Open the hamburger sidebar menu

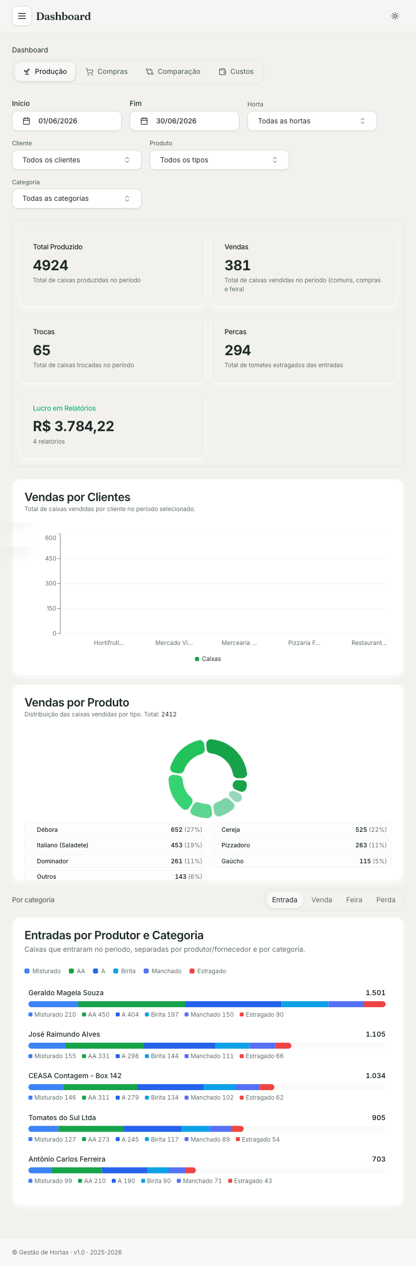[22, 16]
